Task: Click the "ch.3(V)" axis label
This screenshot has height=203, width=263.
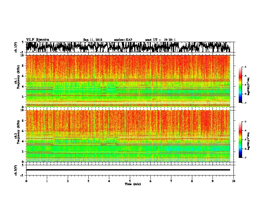Action: click(16, 170)
